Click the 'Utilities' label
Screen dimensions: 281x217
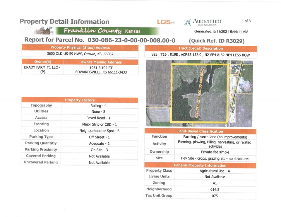point(41,111)
